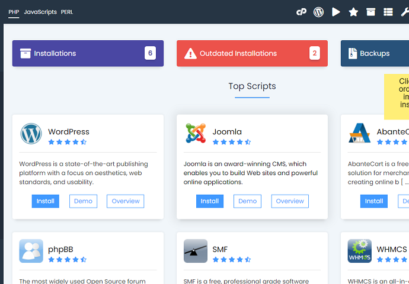Click the Joomla description text
This screenshot has width=409, height=284.
250,173
